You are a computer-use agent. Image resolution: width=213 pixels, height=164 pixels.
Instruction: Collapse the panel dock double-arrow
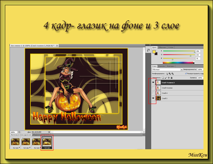(x=150, y=45)
